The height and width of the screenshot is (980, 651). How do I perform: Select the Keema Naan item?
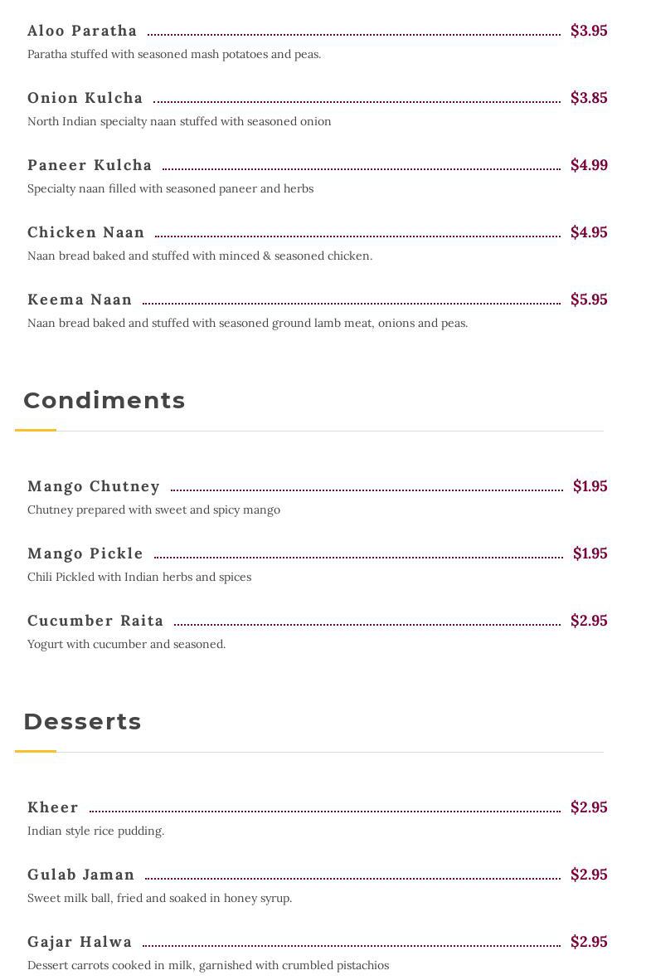coord(80,300)
